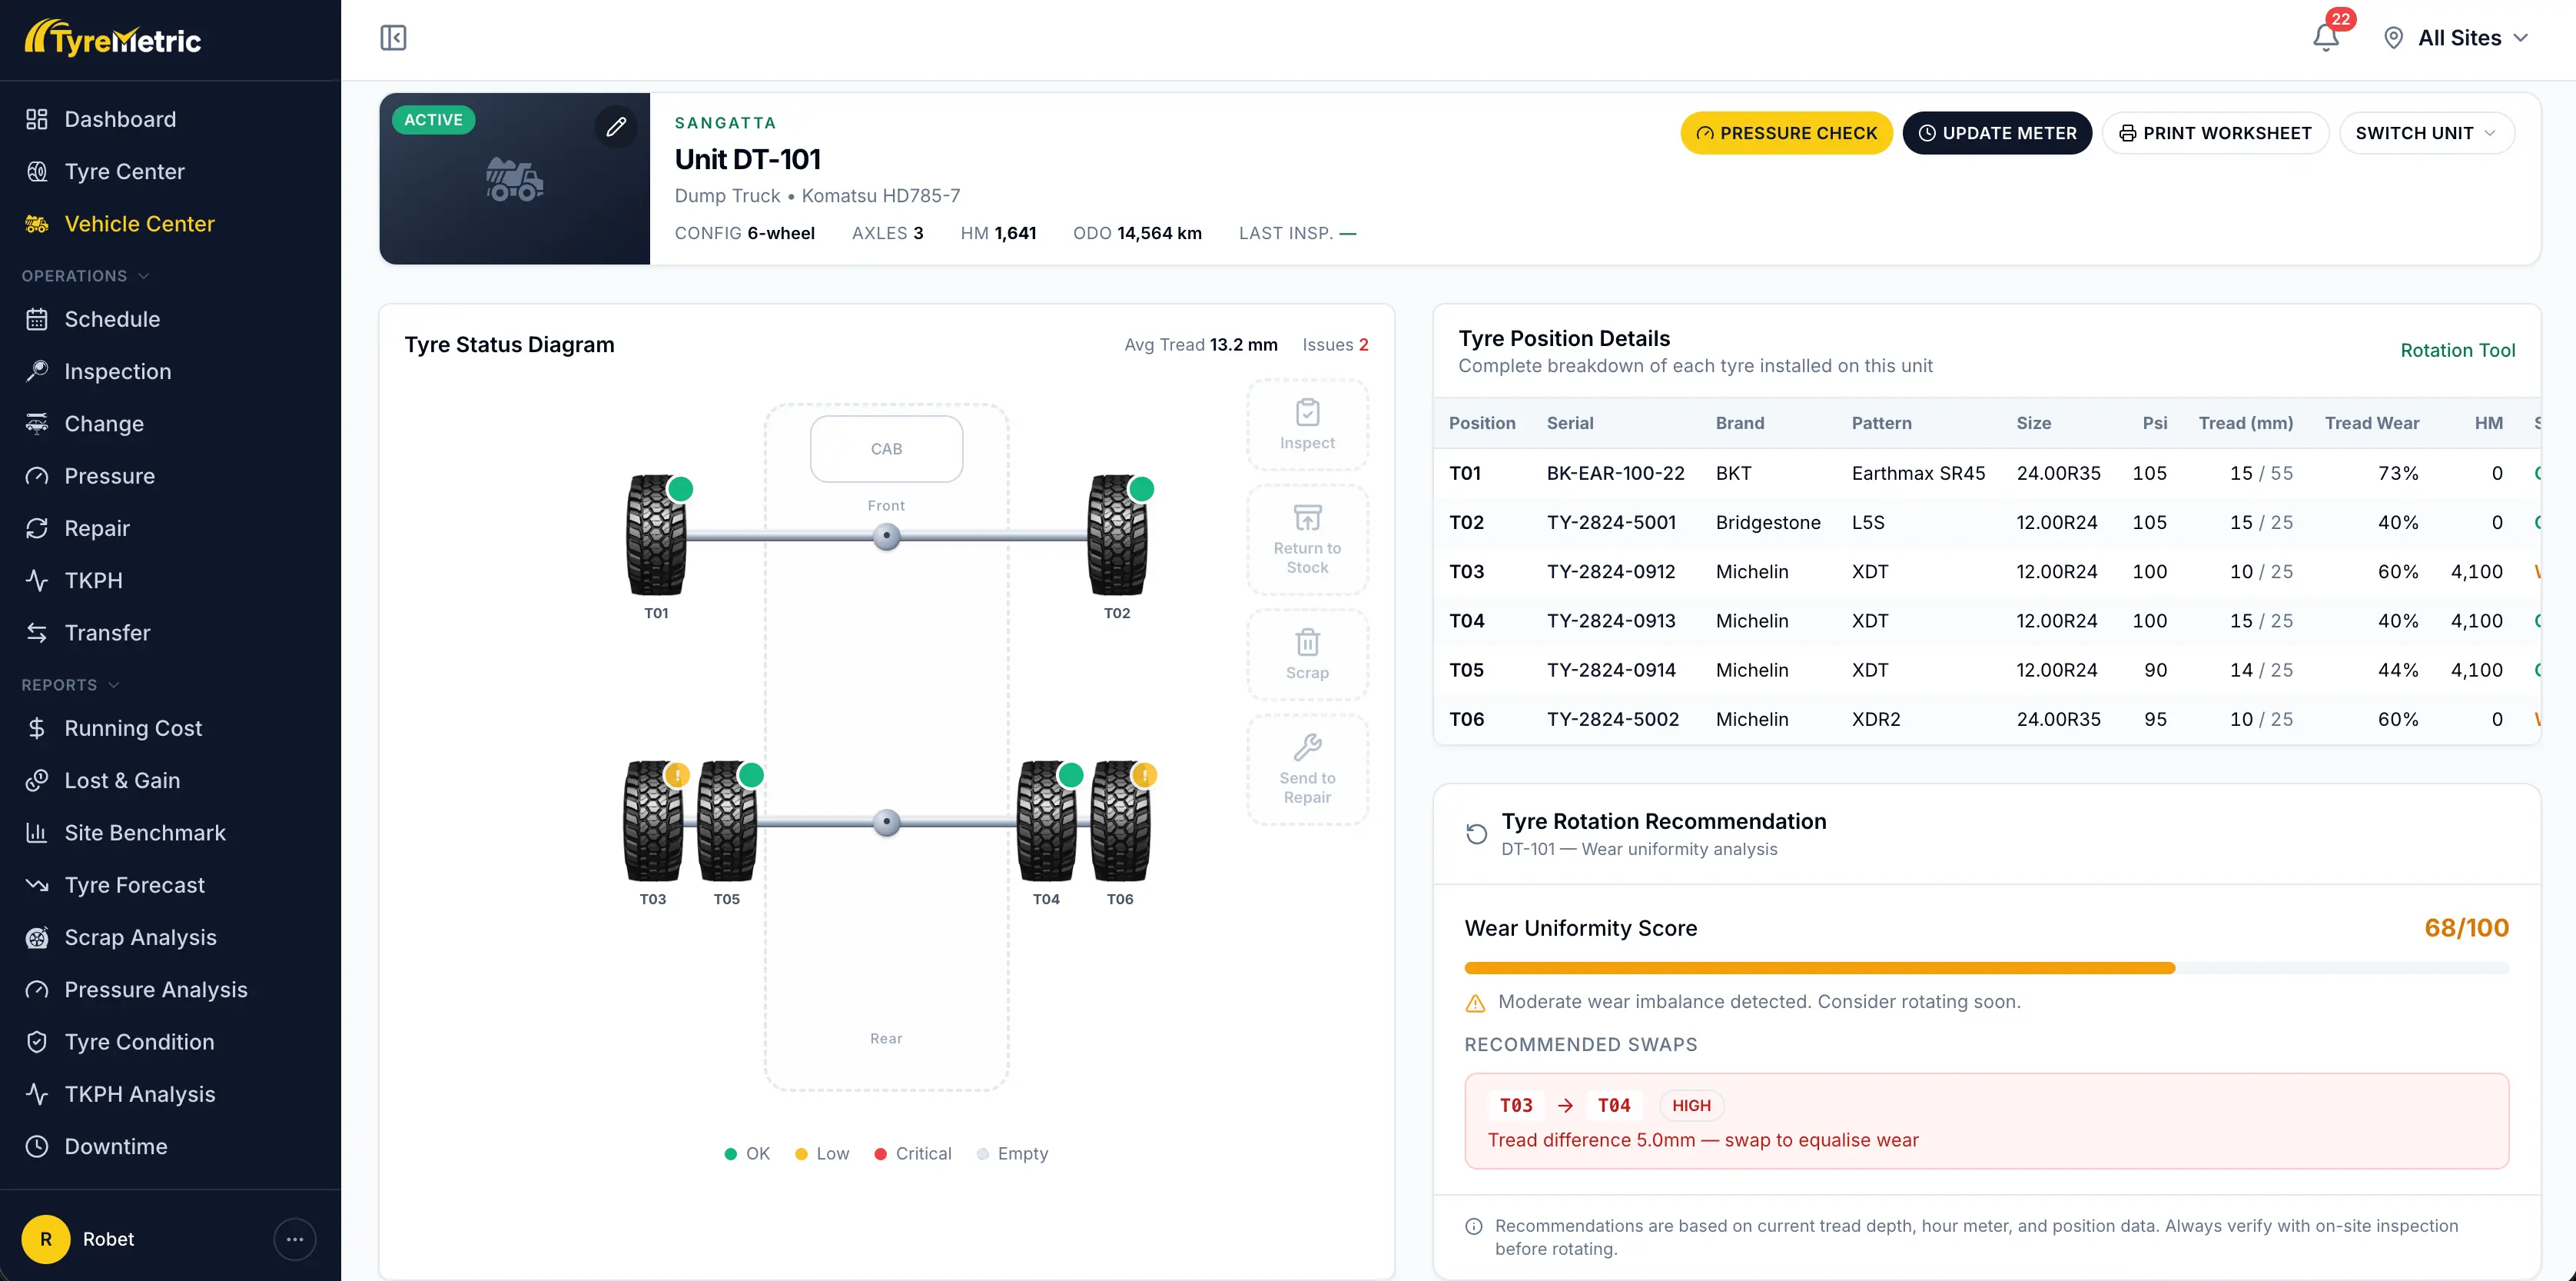Click the Return to Stock icon
The height and width of the screenshot is (1281, 2576).
point(1307,517)
